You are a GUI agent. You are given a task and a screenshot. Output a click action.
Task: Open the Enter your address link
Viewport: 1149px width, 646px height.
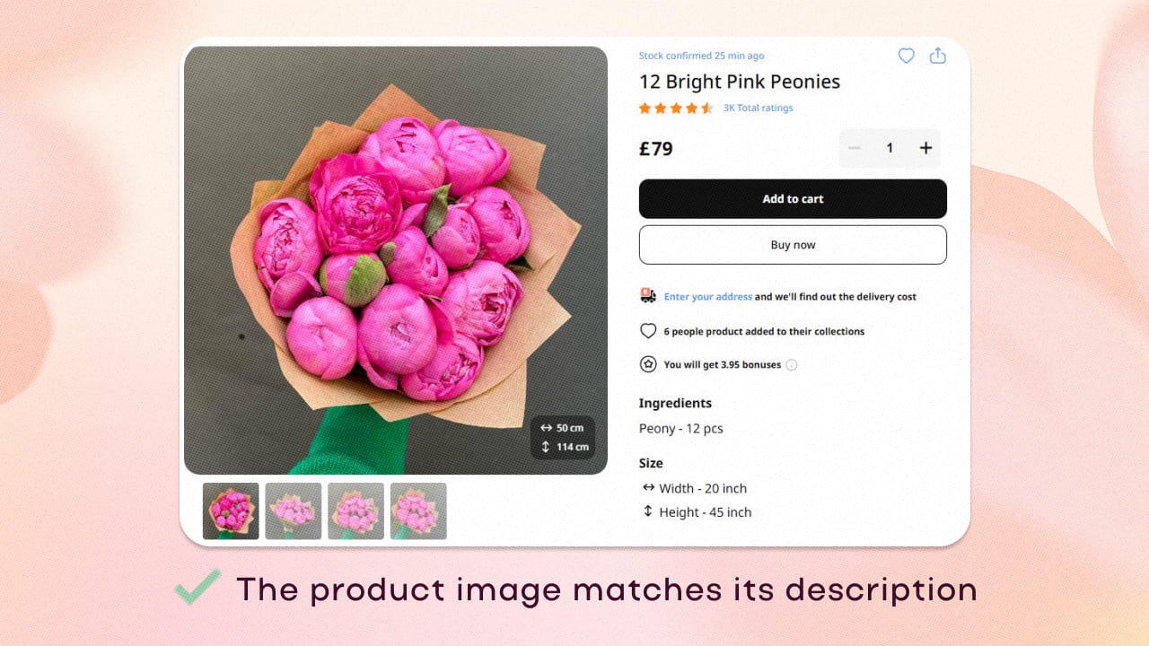708,297
